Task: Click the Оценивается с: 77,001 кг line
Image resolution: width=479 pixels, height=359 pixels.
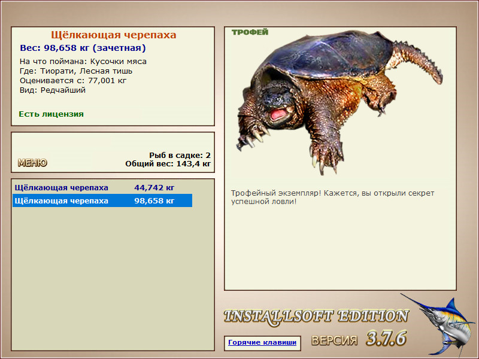Action: pyautogui.click(x=73, y=81)
